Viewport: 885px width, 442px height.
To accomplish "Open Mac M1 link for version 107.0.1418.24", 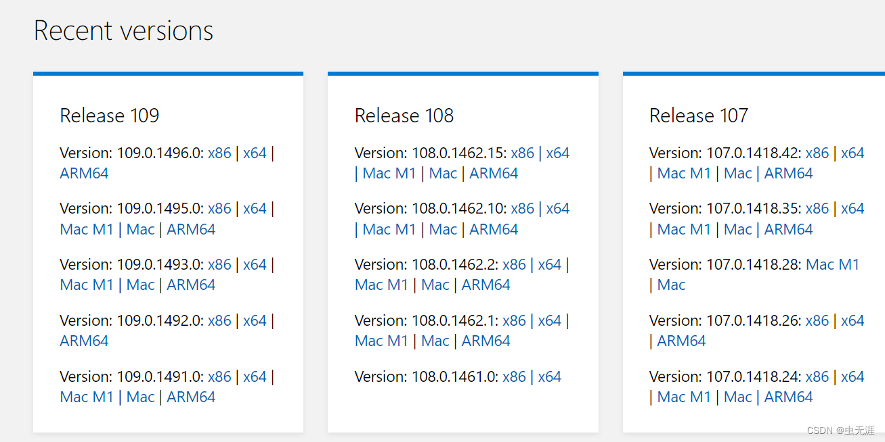I will tap(684, 397).
